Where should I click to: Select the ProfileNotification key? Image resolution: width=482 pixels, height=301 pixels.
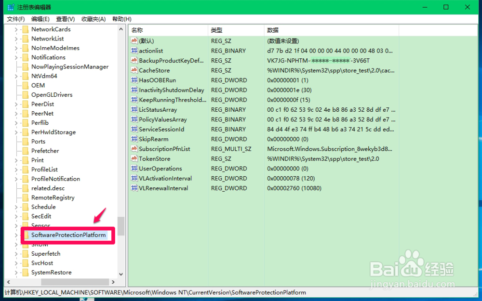pyautogui.click(x=55, y=179)
